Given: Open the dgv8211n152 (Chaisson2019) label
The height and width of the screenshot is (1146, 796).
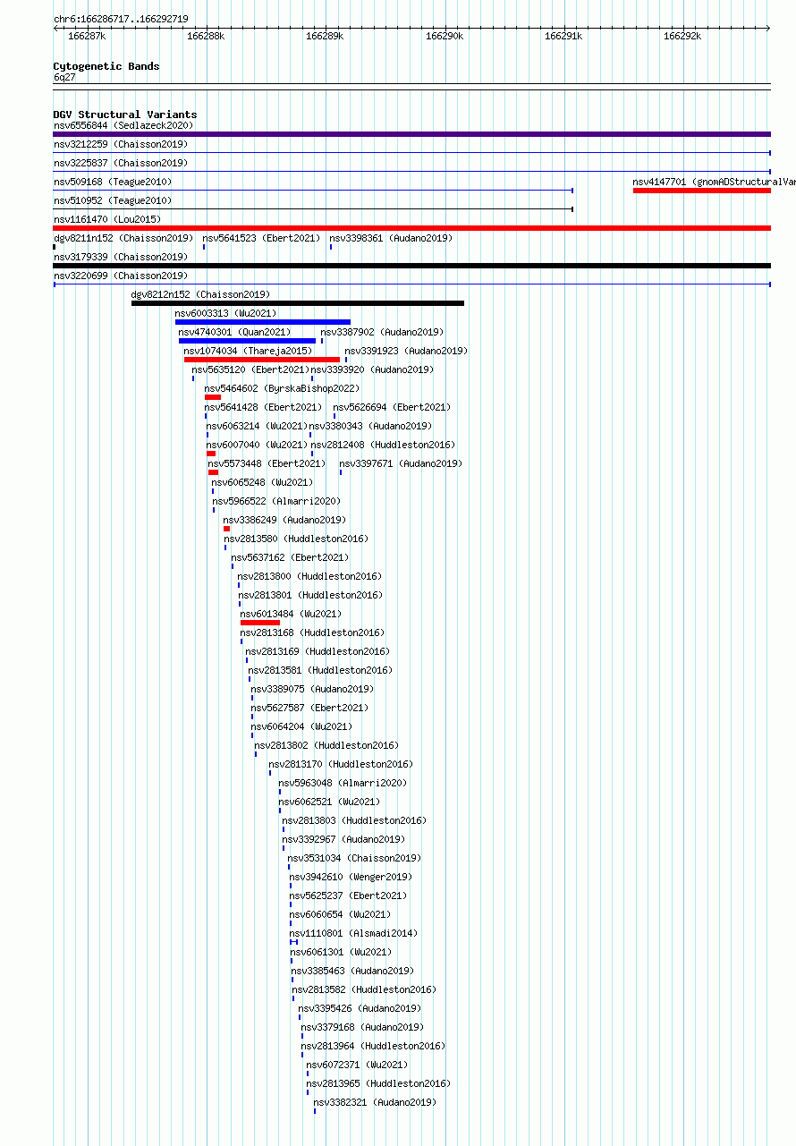Looking at the screenshot, I should [x=123, y=238].
